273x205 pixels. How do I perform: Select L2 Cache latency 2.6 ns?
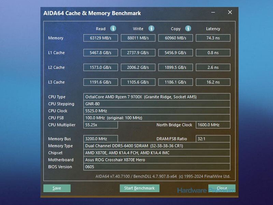(x=213, y=67)
